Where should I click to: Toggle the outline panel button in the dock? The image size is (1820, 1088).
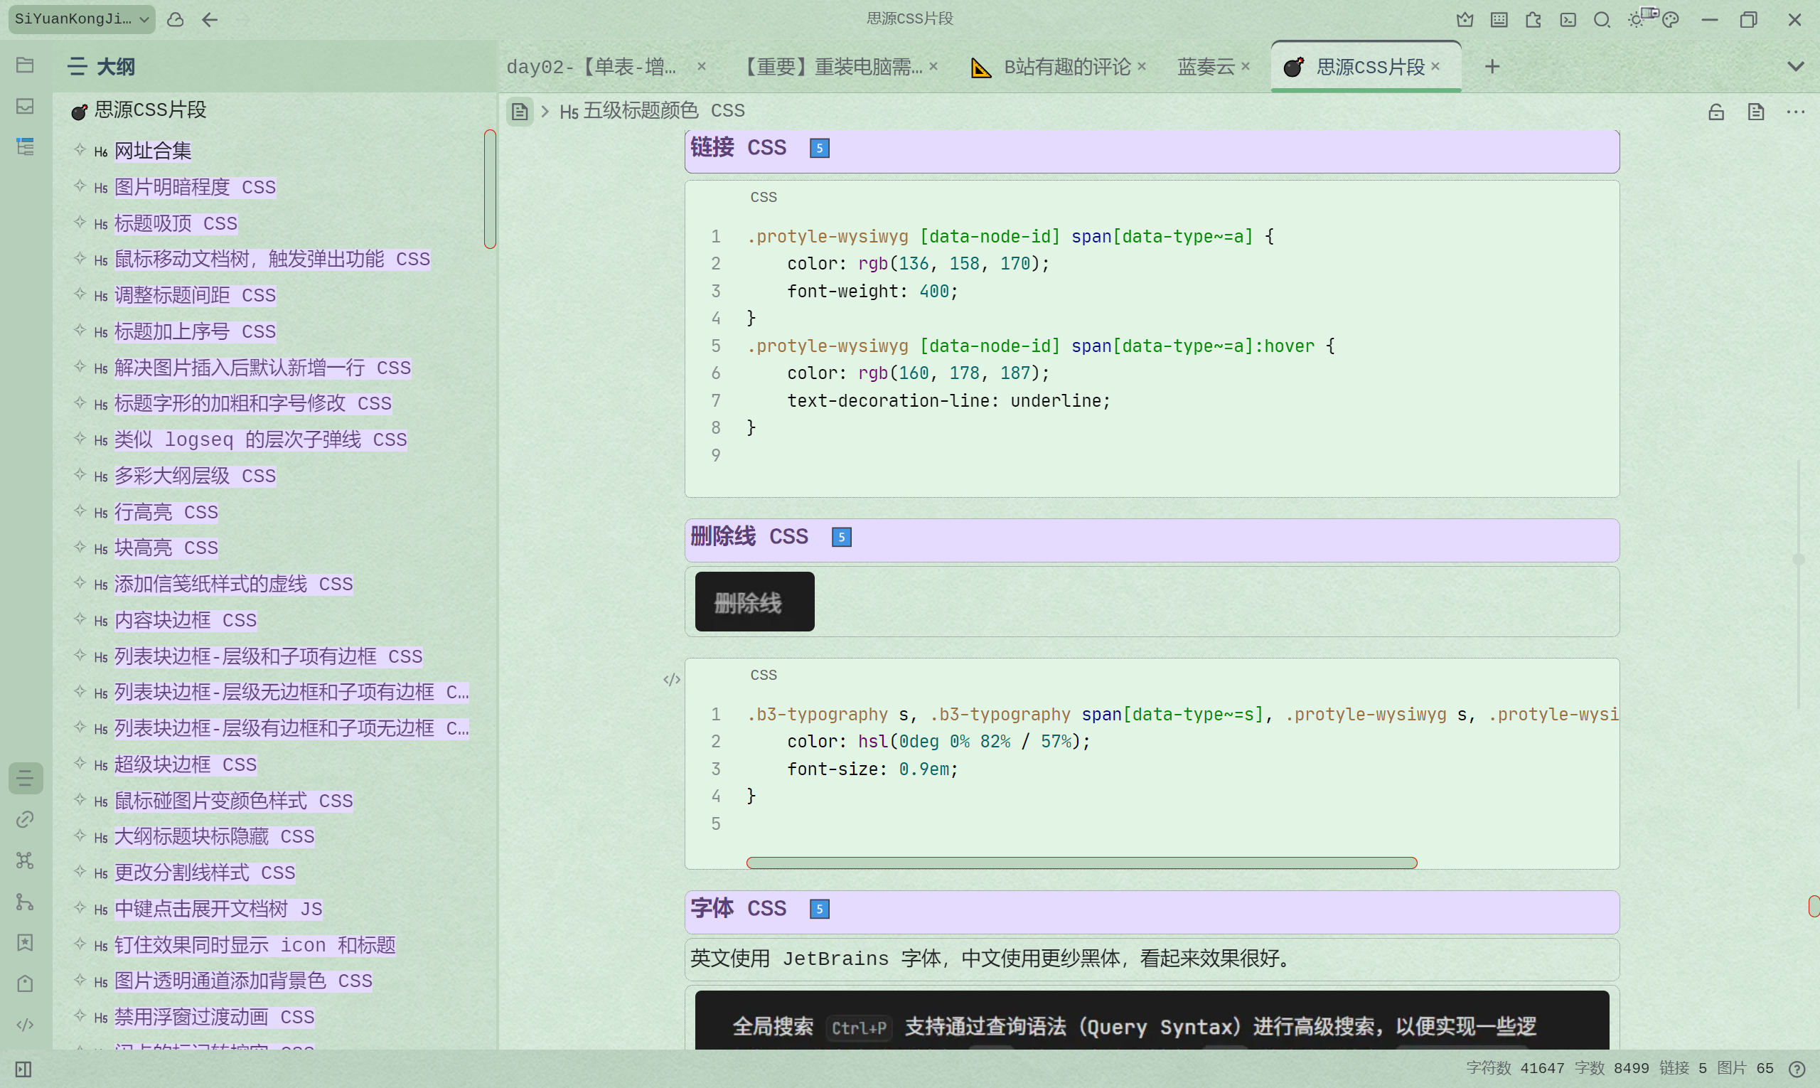click(x=25, y=778)
